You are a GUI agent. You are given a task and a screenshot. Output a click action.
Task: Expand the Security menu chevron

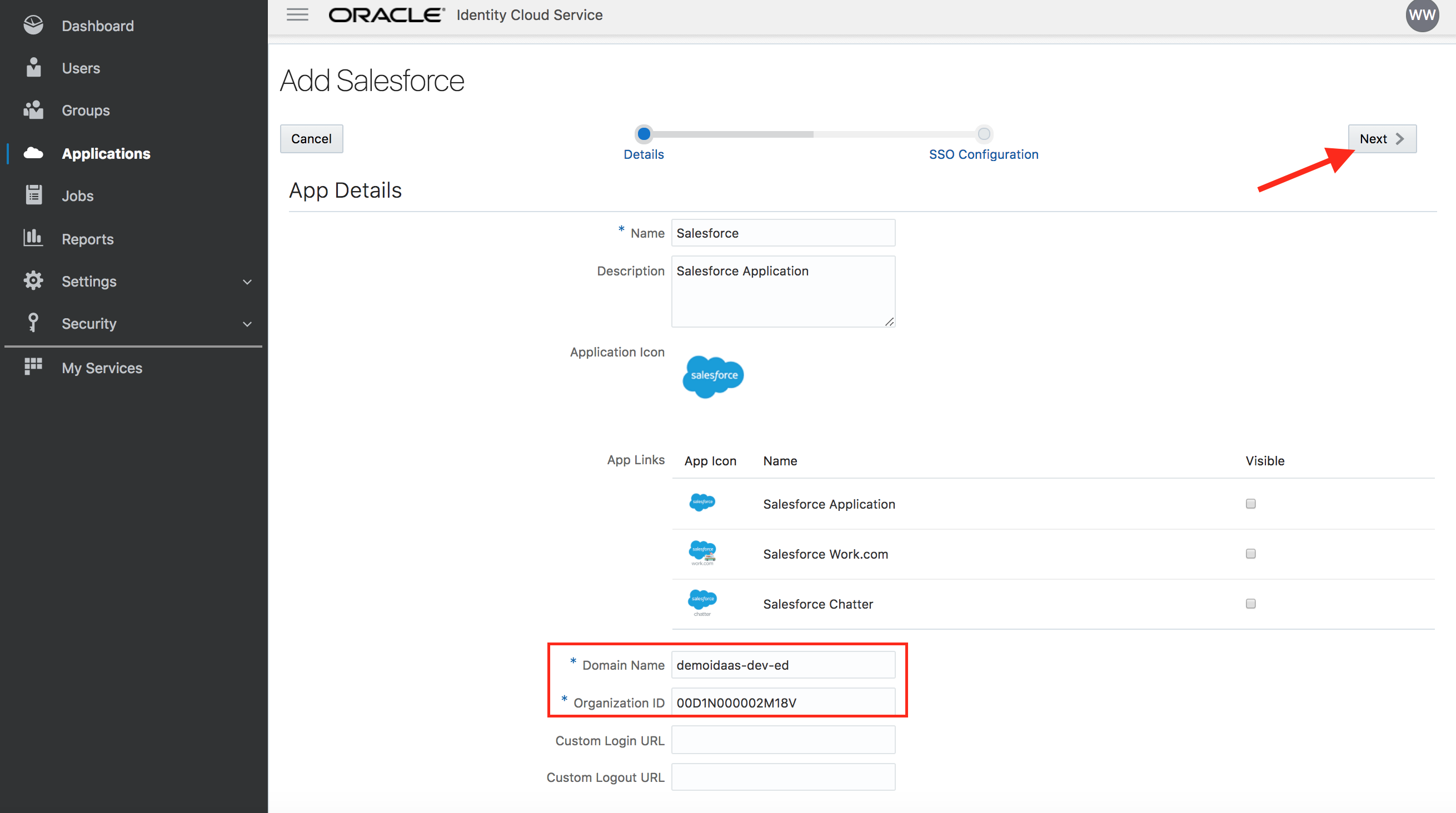point(247,324)
